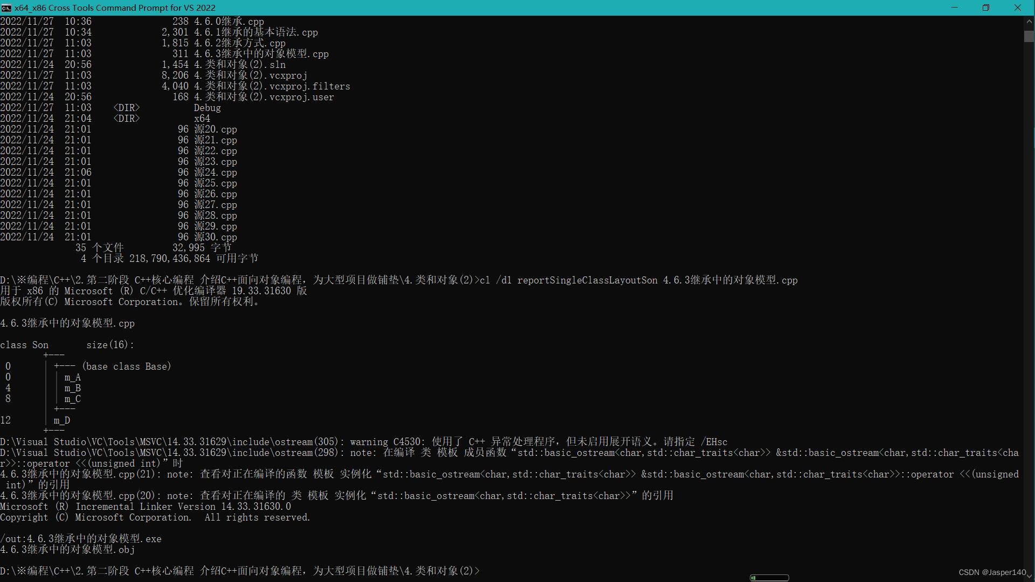The image size is (1035, 582).
Task: Click file name 源23.cpp
Action: pos(216,162)
